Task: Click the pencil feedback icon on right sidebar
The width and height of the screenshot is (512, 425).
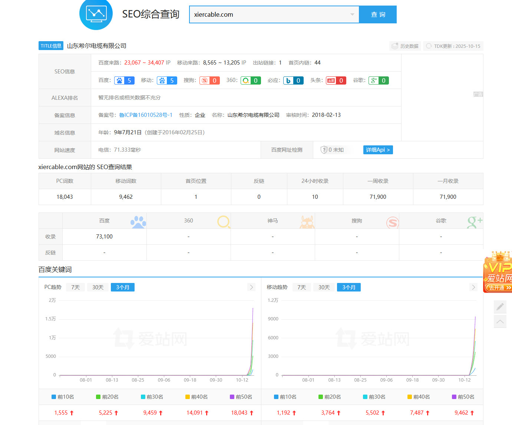Action: pos(500,307)
